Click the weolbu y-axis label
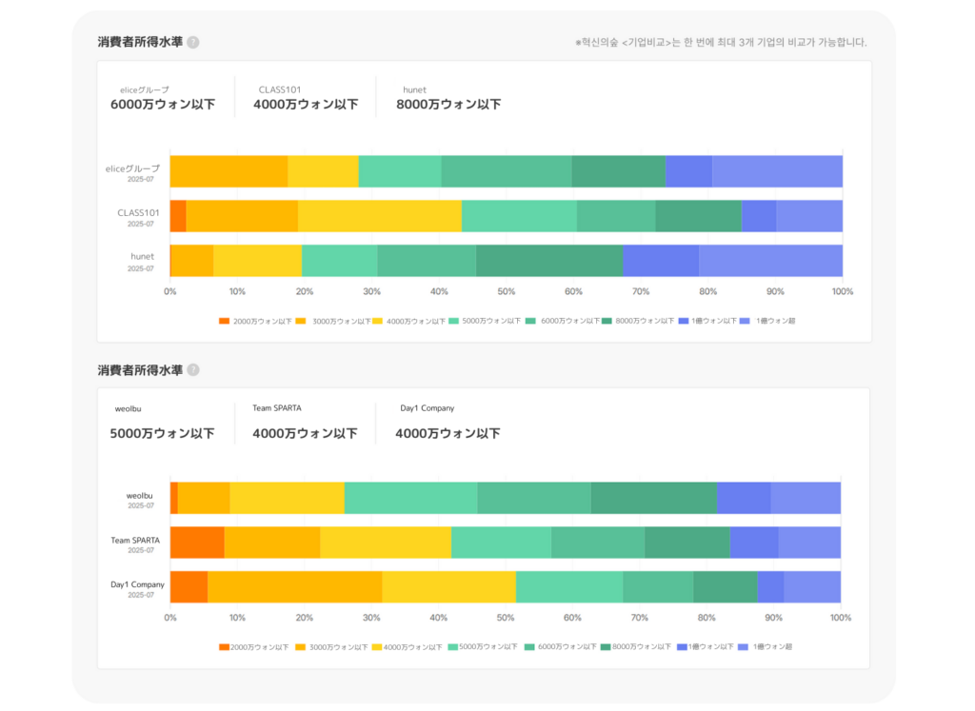Viewport: 975px width, 711px height. point(141,496)
